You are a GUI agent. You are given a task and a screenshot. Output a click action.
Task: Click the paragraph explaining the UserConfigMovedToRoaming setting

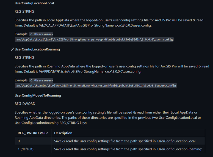pos(108,117)
